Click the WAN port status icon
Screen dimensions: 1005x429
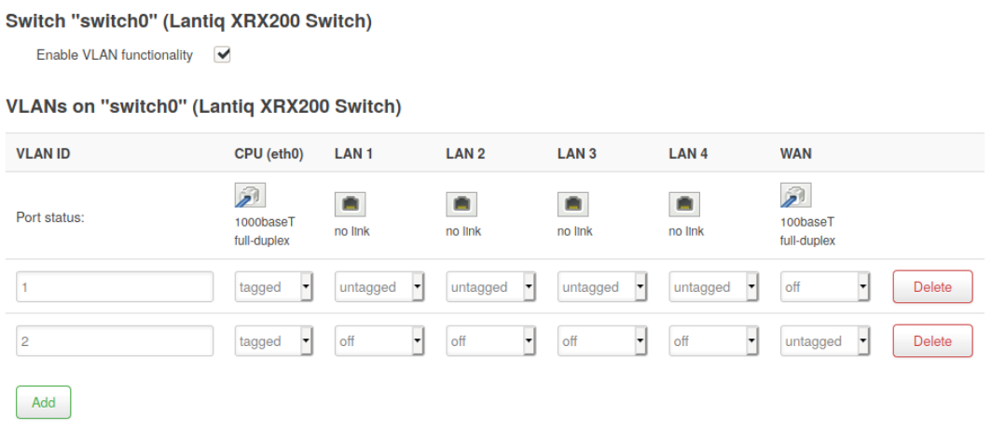pos(794,196)
